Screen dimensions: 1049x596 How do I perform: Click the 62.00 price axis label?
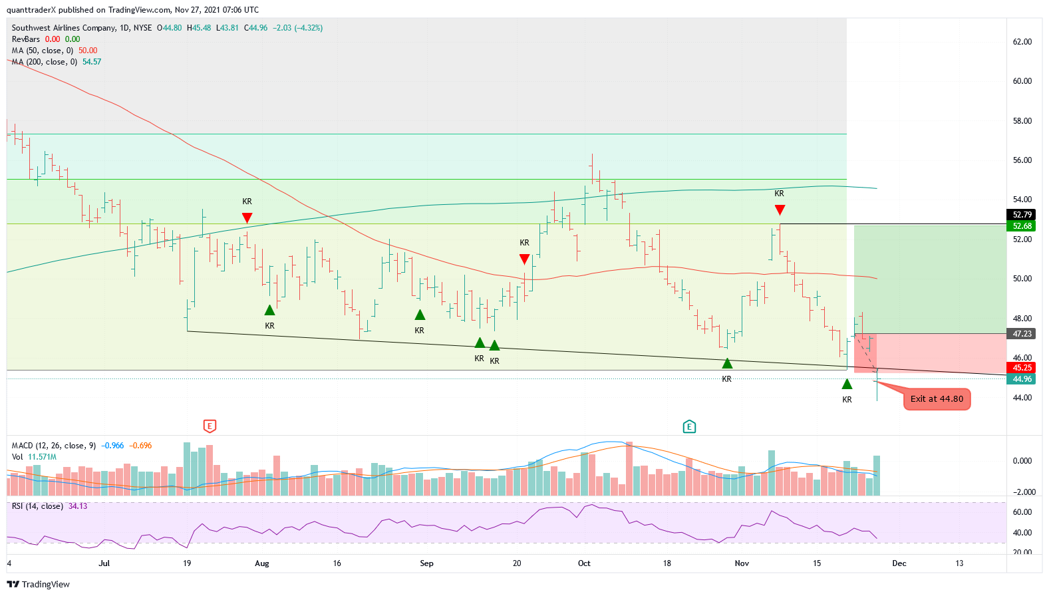coord(1022,42)
